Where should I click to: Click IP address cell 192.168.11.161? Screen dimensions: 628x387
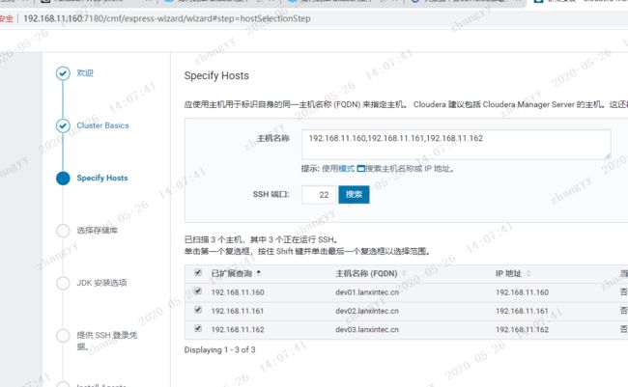pyautogui.click(x=522, y=311)
